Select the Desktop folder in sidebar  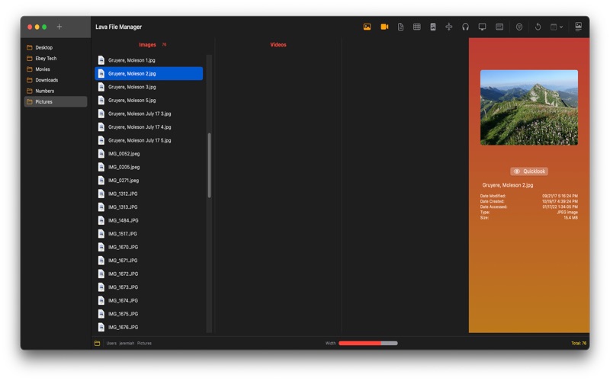[x=44, y=47]
